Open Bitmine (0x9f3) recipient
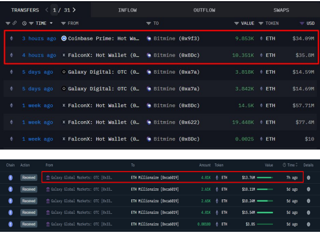 [177, 38]
